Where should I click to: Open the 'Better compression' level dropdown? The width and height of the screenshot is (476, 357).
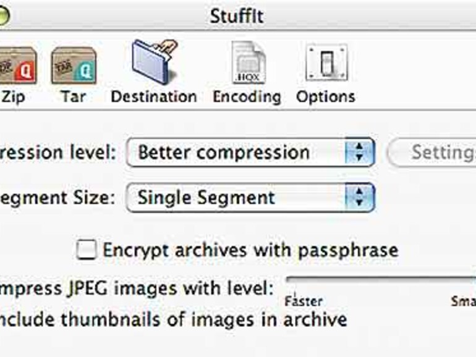pyautogui.click(x=238, y=153)
